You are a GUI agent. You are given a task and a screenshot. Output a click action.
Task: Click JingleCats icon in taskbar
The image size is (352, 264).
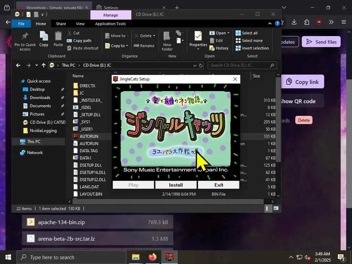169,257
